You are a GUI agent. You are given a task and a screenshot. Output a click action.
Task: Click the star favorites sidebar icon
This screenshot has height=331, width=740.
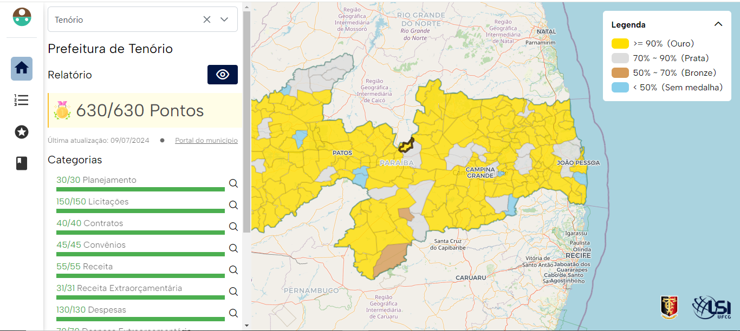point(22,131)
